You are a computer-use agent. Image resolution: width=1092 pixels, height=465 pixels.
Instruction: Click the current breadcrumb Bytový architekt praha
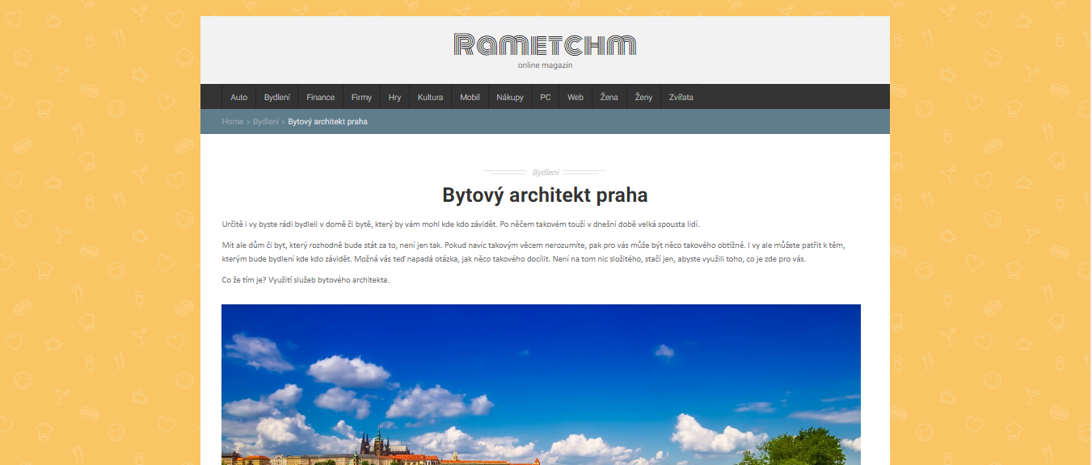(328, 121)
